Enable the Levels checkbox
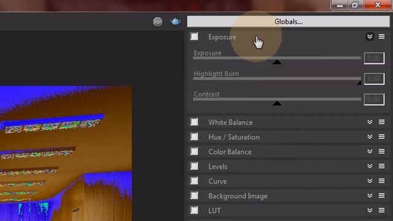Image resolution: width=393 pixels, height=221 pixels. tap(194, 166)
